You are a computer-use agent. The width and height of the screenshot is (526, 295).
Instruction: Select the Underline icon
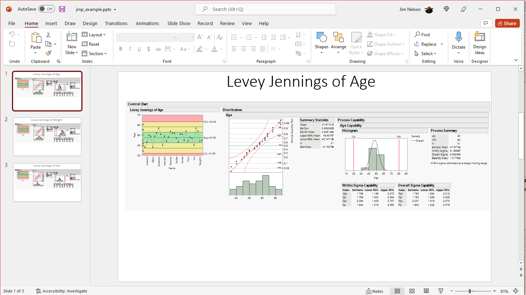pyautogui.click(x=139, y=49)
